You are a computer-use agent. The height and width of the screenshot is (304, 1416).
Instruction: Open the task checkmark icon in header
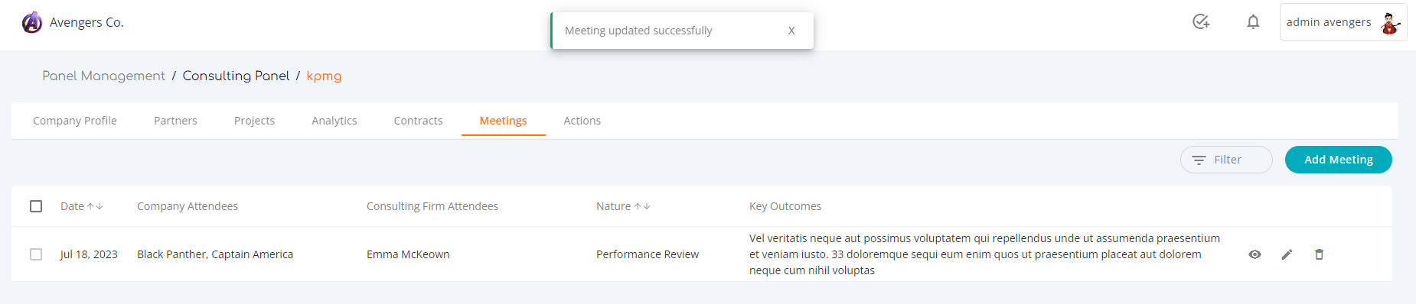[1201, 22]
